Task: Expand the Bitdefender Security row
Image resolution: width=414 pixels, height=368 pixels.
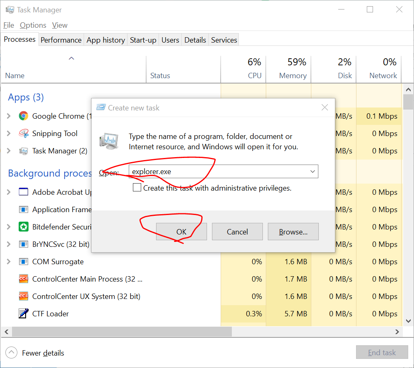Action: [x=9, y=227]
